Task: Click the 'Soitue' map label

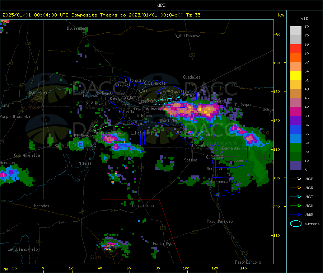Action: point(191,160)
